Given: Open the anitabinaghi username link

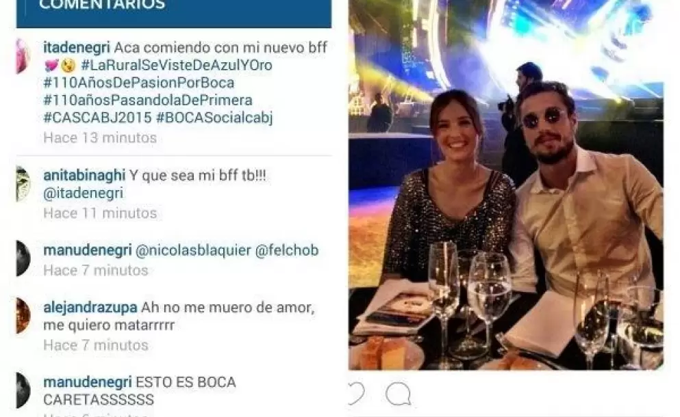Looking at the screenshot, I should point(84,176).
